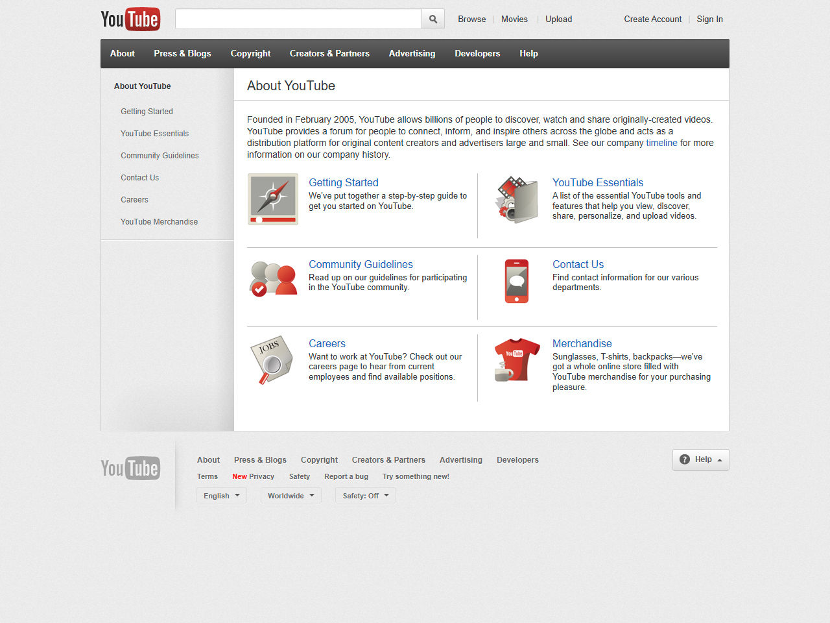Open the Community Guidelines heading link

tap(361, 265)
